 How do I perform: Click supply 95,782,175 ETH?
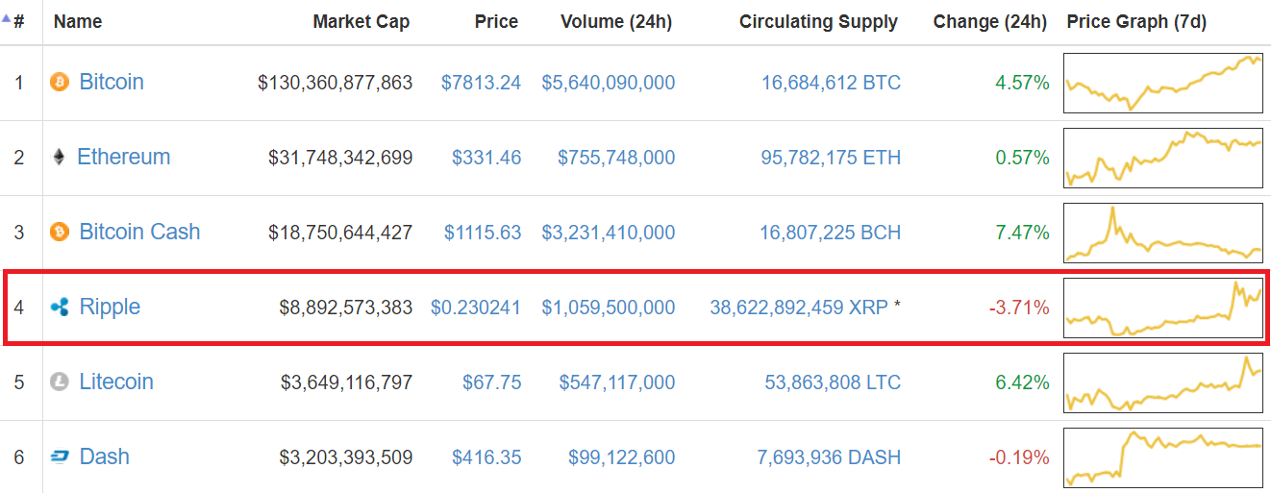tap(832, 158)
